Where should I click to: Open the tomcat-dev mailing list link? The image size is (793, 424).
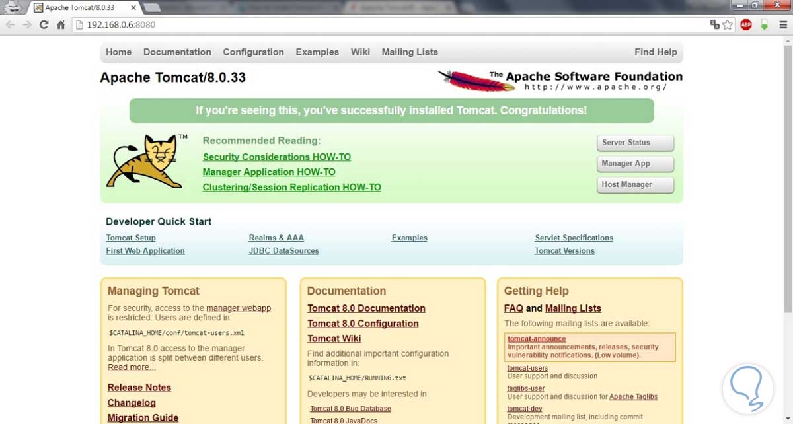(525, 409)
